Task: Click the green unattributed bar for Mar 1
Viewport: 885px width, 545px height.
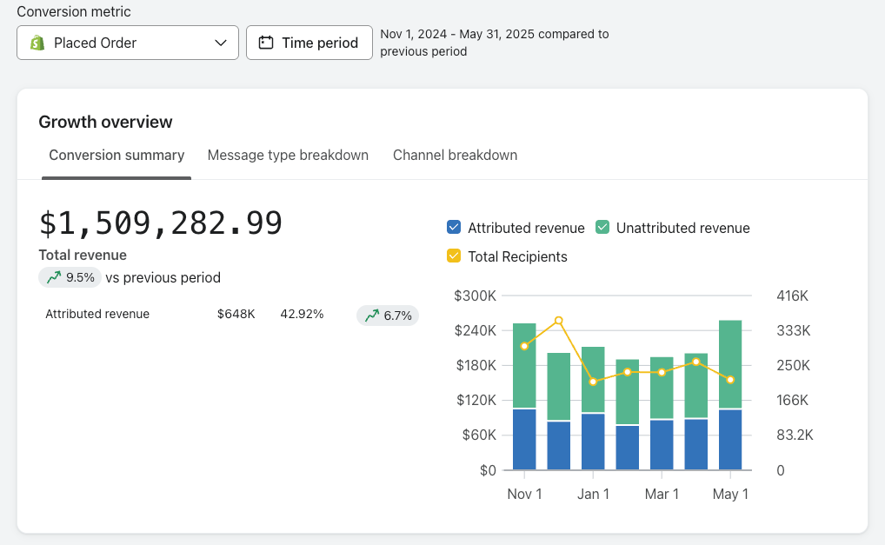Action: click(662, 388)
